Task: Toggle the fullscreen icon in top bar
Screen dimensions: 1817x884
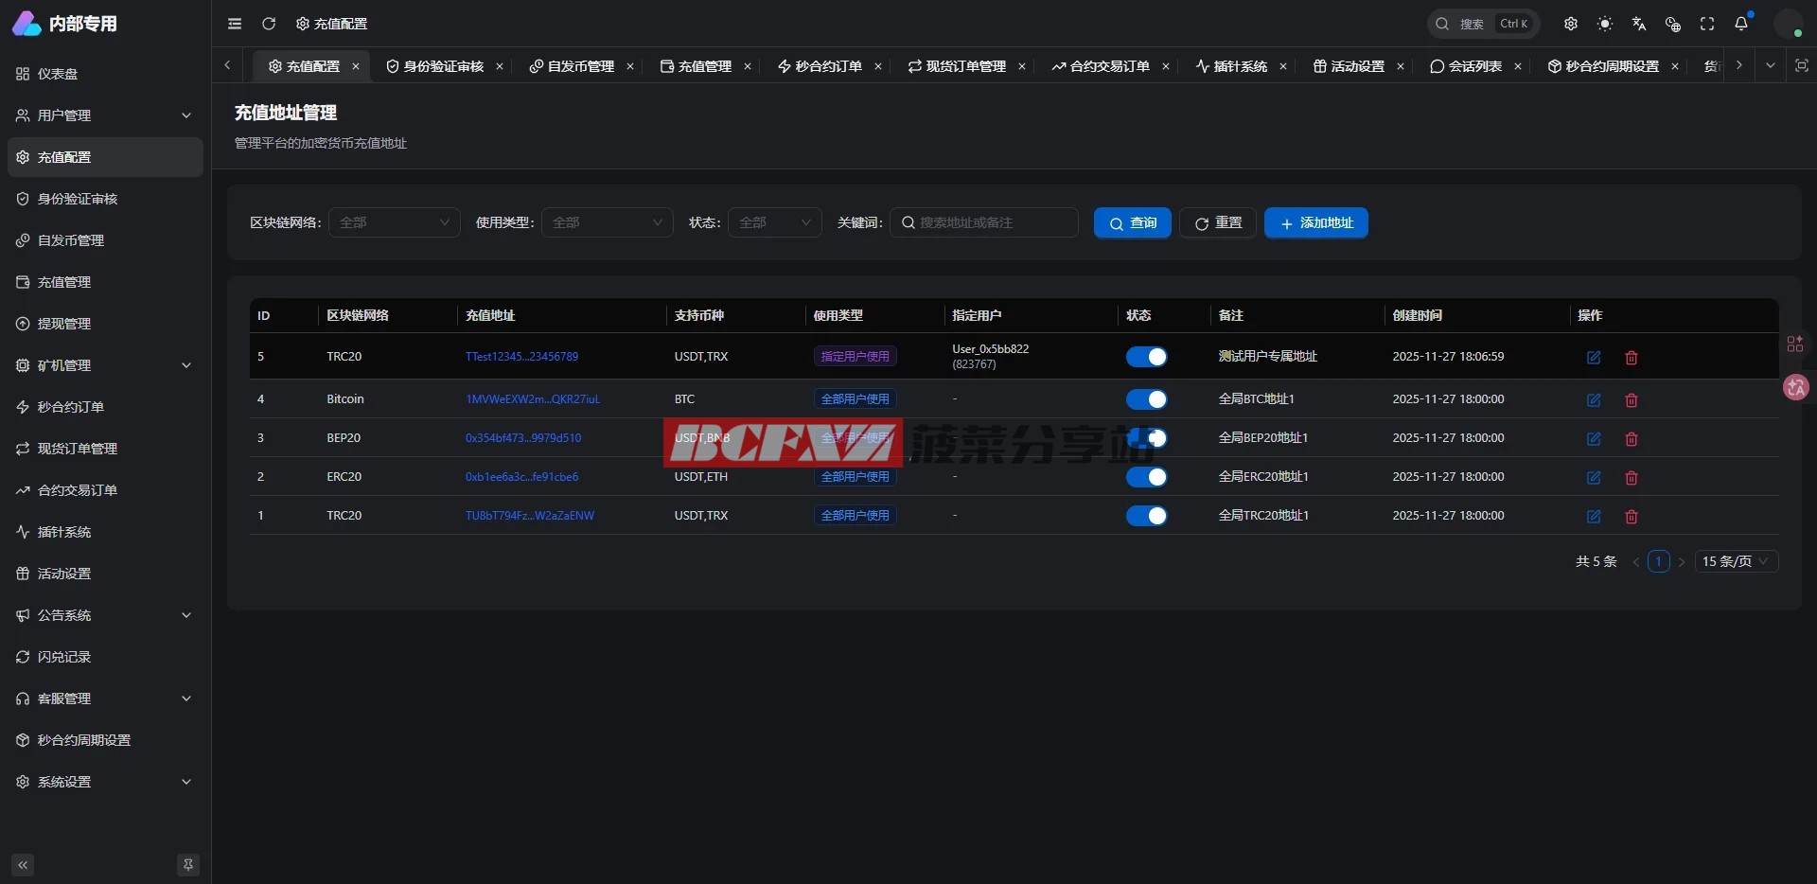Action: coord(1707,24)
